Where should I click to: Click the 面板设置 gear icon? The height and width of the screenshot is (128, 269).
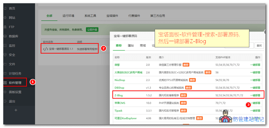[x=5, y=92]
